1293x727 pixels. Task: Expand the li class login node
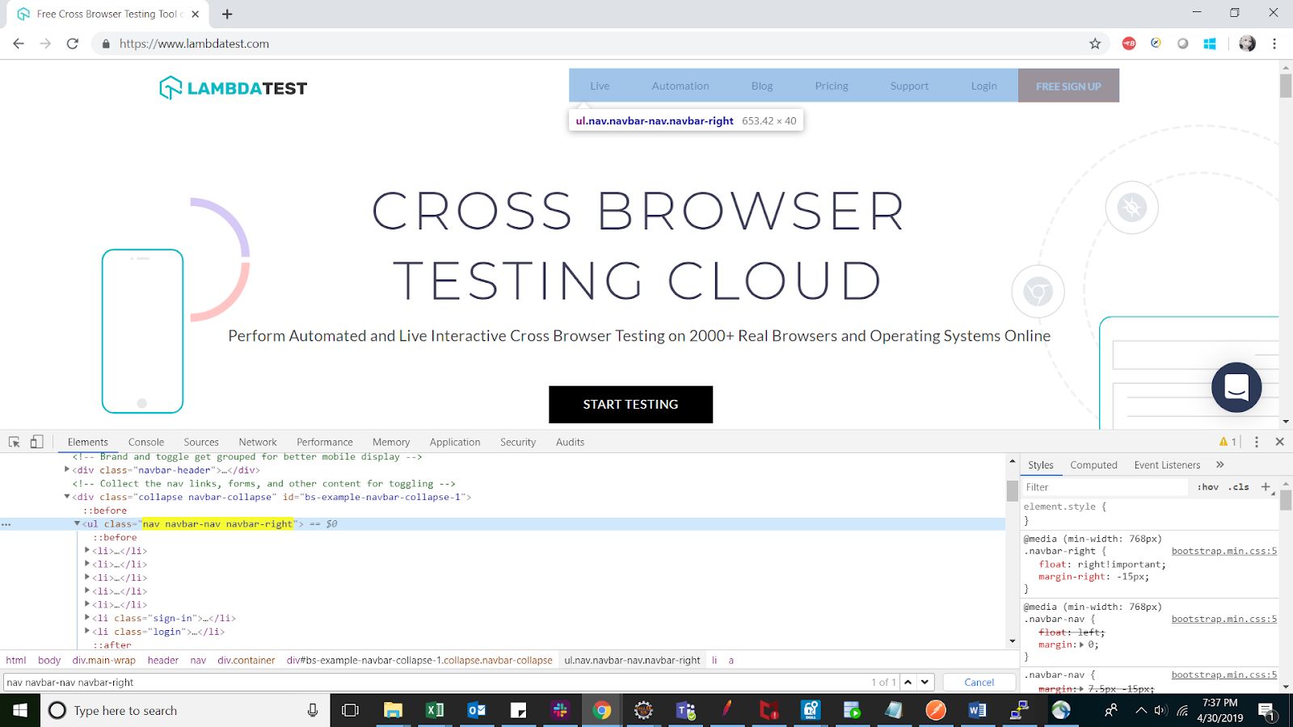[86, 632]
